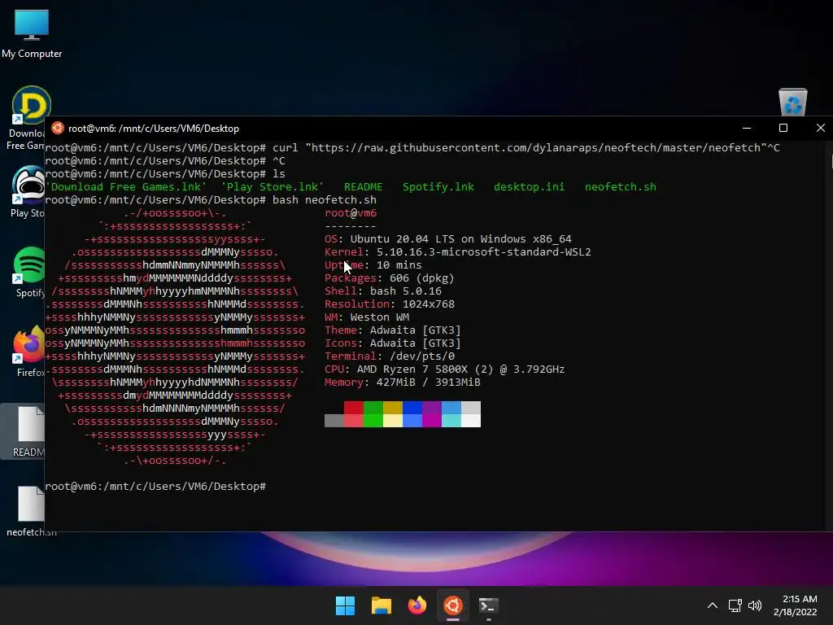
Task: Open the Windows Start menu
Action: pos(345,605)
